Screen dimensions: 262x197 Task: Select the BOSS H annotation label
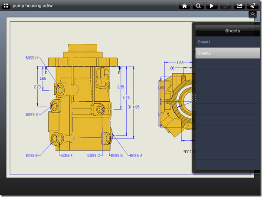pos(32,58)
